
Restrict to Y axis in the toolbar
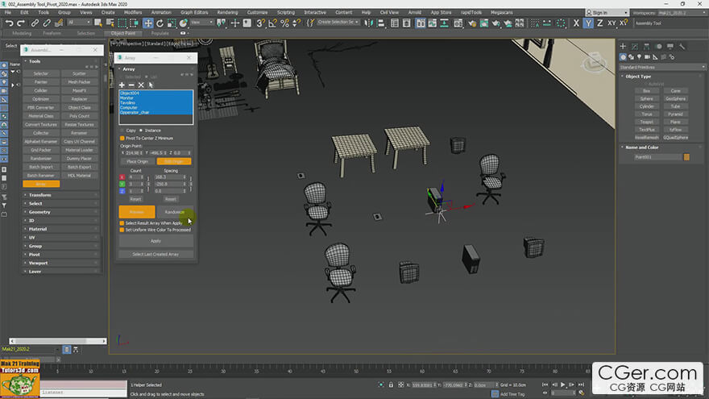tap(588, 23)
